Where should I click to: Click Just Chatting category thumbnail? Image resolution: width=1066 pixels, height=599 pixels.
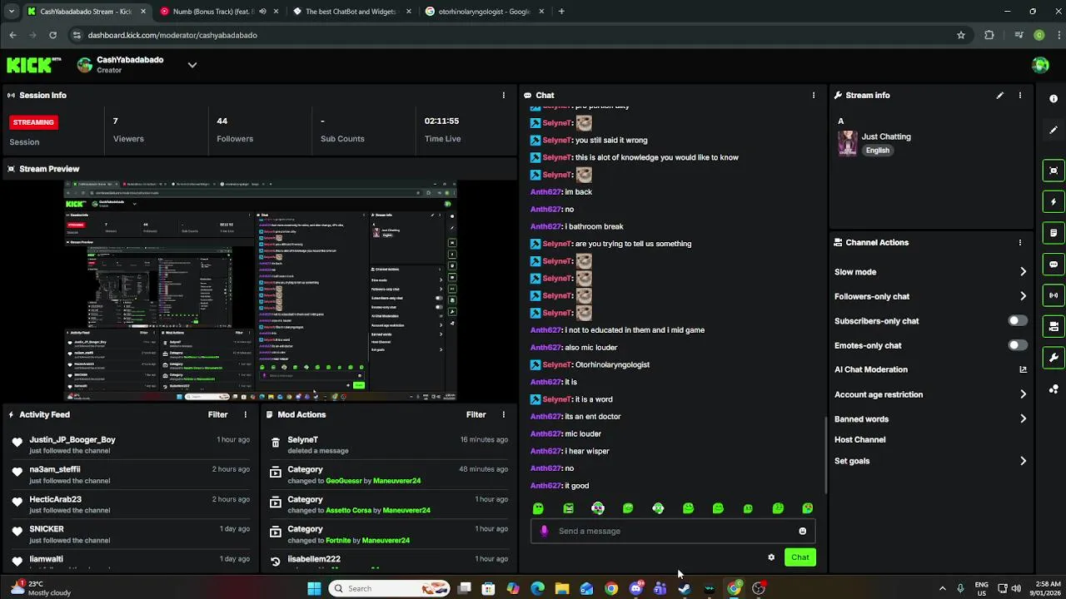[x=847, y=143]
